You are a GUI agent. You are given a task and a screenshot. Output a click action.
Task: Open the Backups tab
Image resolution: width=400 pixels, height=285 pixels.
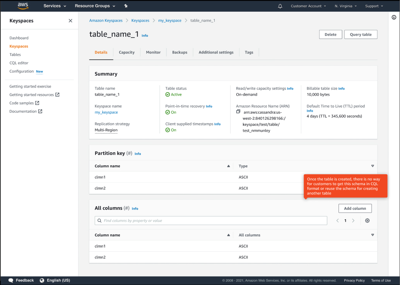coord(179,52)
